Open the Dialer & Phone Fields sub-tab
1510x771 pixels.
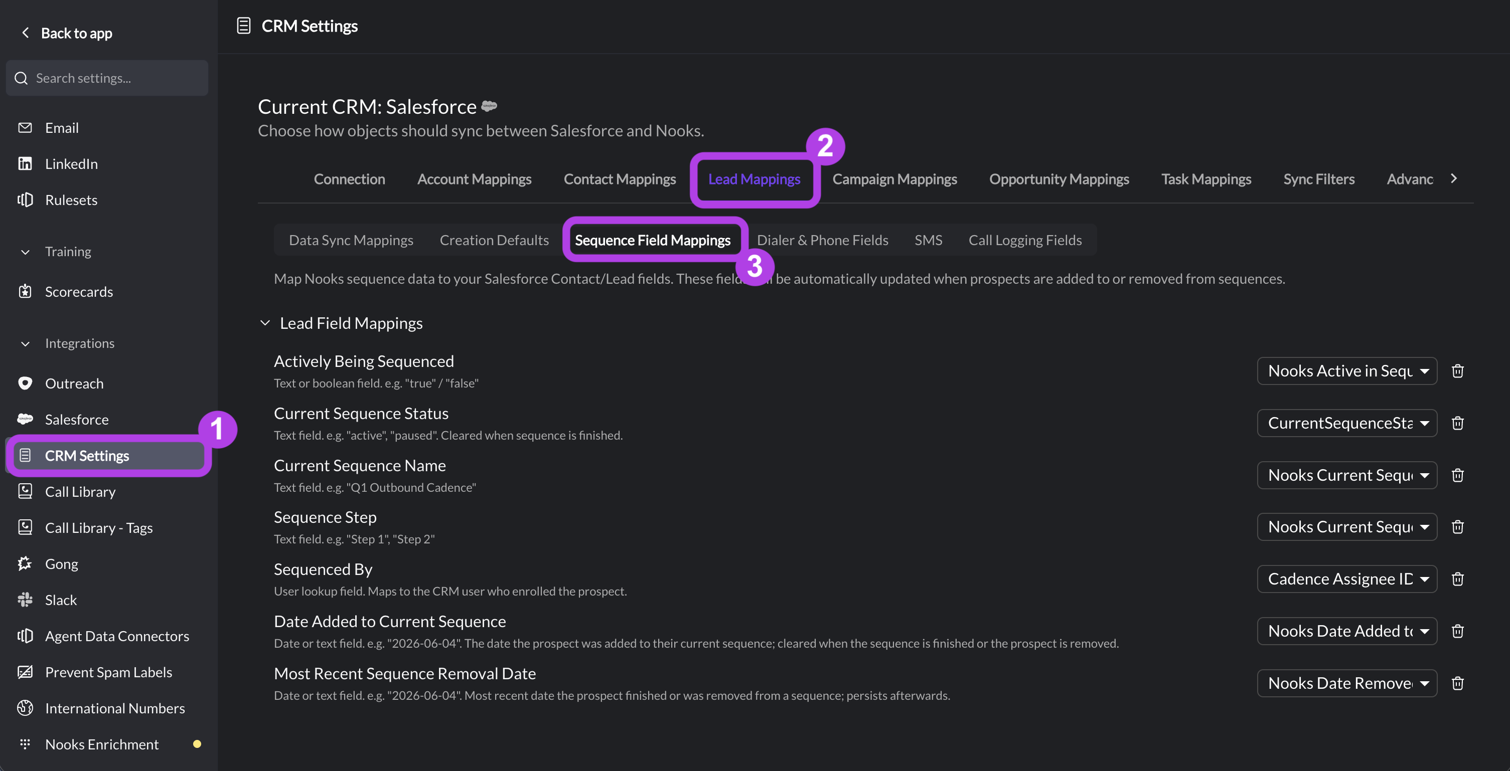[822, 240]
